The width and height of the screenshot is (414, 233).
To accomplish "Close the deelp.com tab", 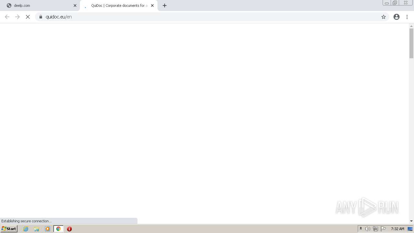I will point(75,6).
